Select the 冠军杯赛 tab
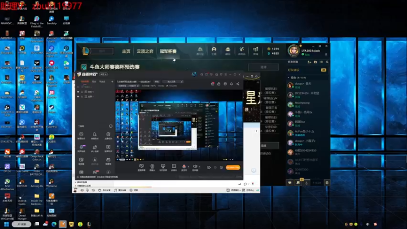Viewport: 407px width, 229px height. coord(168,51)
